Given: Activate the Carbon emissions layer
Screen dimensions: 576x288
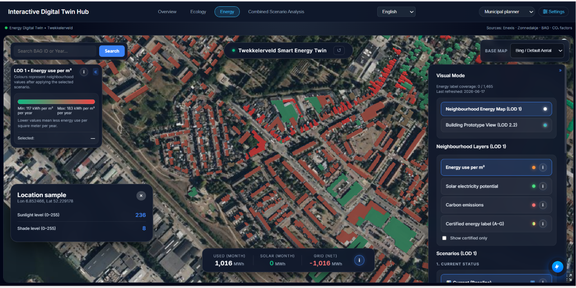Looking at the screenshot, I should 496,205.
